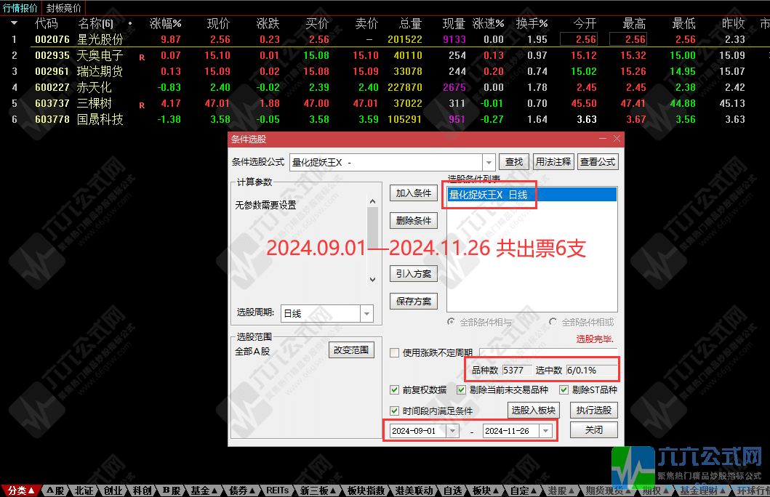Select the 全部条件相与 radio button
770x497 pixels.
click(450, 323)
